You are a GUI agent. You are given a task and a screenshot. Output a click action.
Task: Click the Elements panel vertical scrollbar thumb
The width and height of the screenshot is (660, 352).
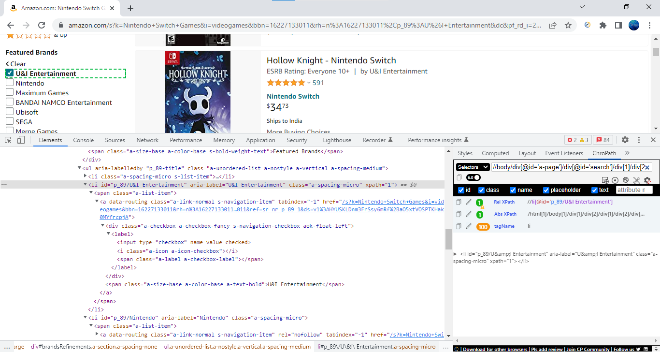(448, 239)
